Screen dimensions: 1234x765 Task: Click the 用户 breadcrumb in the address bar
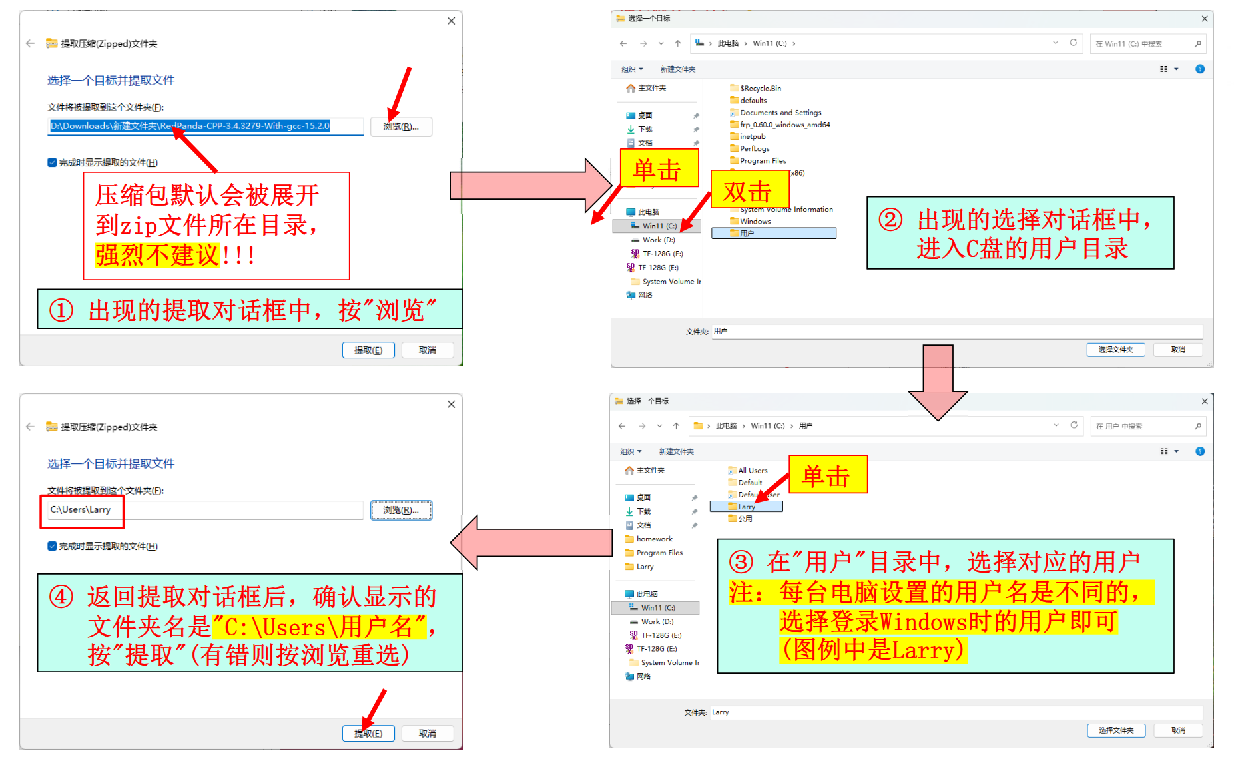pyautogui.click(x=805, y=426)
